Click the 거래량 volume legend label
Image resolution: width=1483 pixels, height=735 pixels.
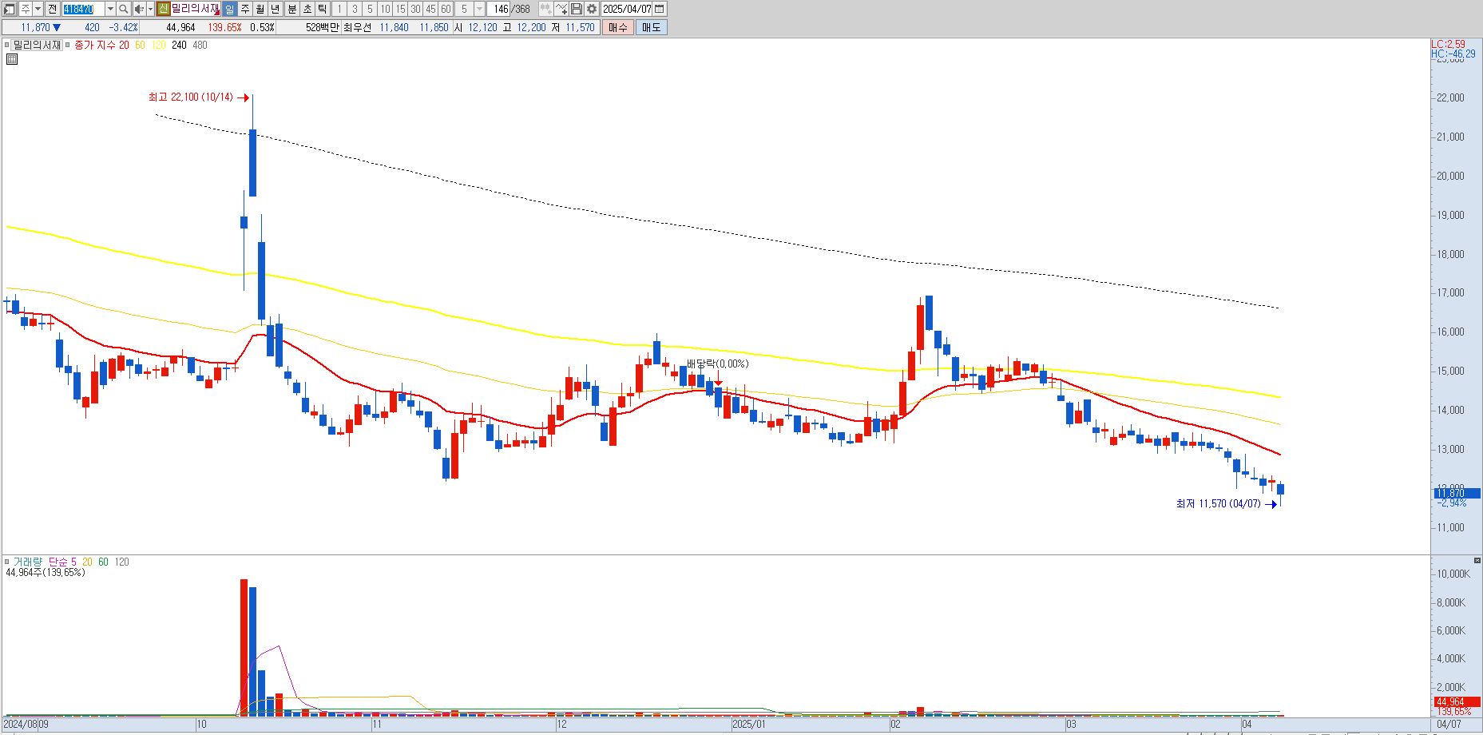click(28, 562)
